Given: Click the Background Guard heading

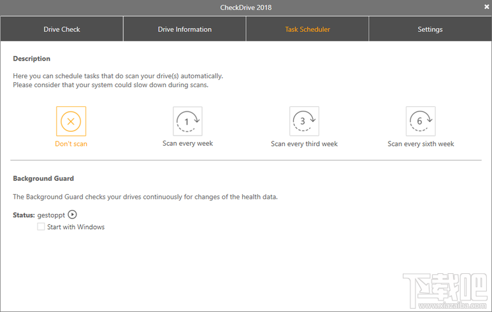Looking at the screenshot, I should 43,178.
